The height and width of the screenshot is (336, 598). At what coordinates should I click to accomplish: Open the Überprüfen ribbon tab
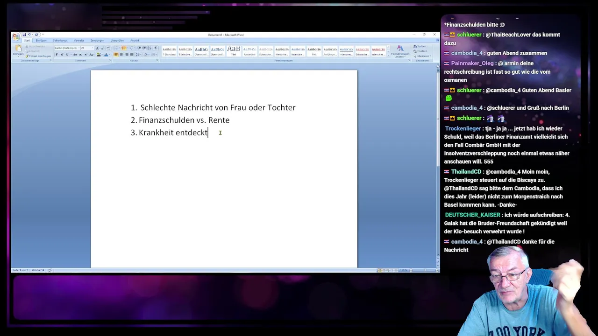tap(117, 41)
